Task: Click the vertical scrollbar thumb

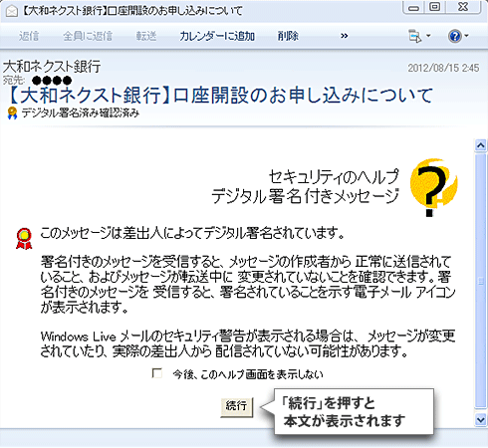Action: (x=480, y=281)
